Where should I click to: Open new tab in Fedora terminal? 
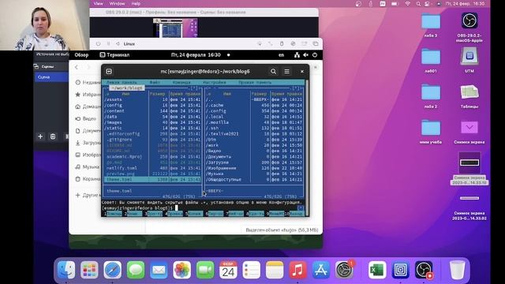109,72
